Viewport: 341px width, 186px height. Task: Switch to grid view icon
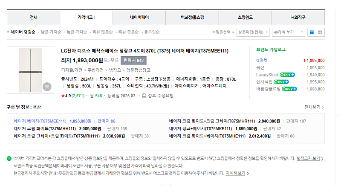pyautogui.click(x=320, y=32)
